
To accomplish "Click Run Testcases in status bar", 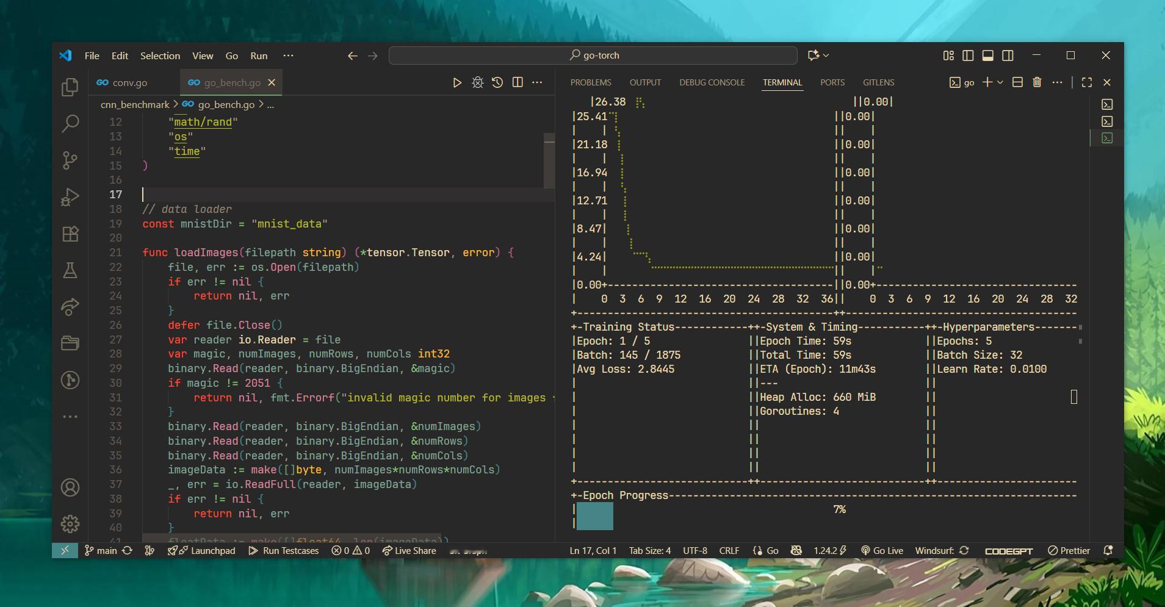I will pos(284,550).
